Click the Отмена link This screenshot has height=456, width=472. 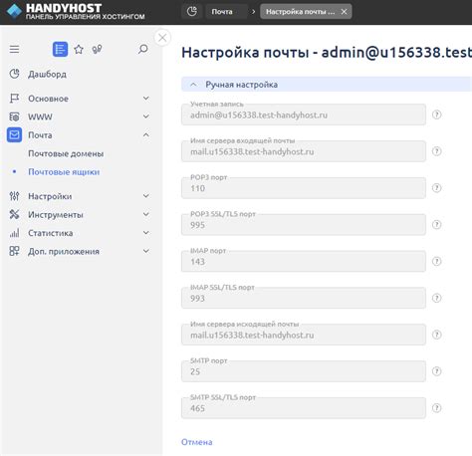197,442
